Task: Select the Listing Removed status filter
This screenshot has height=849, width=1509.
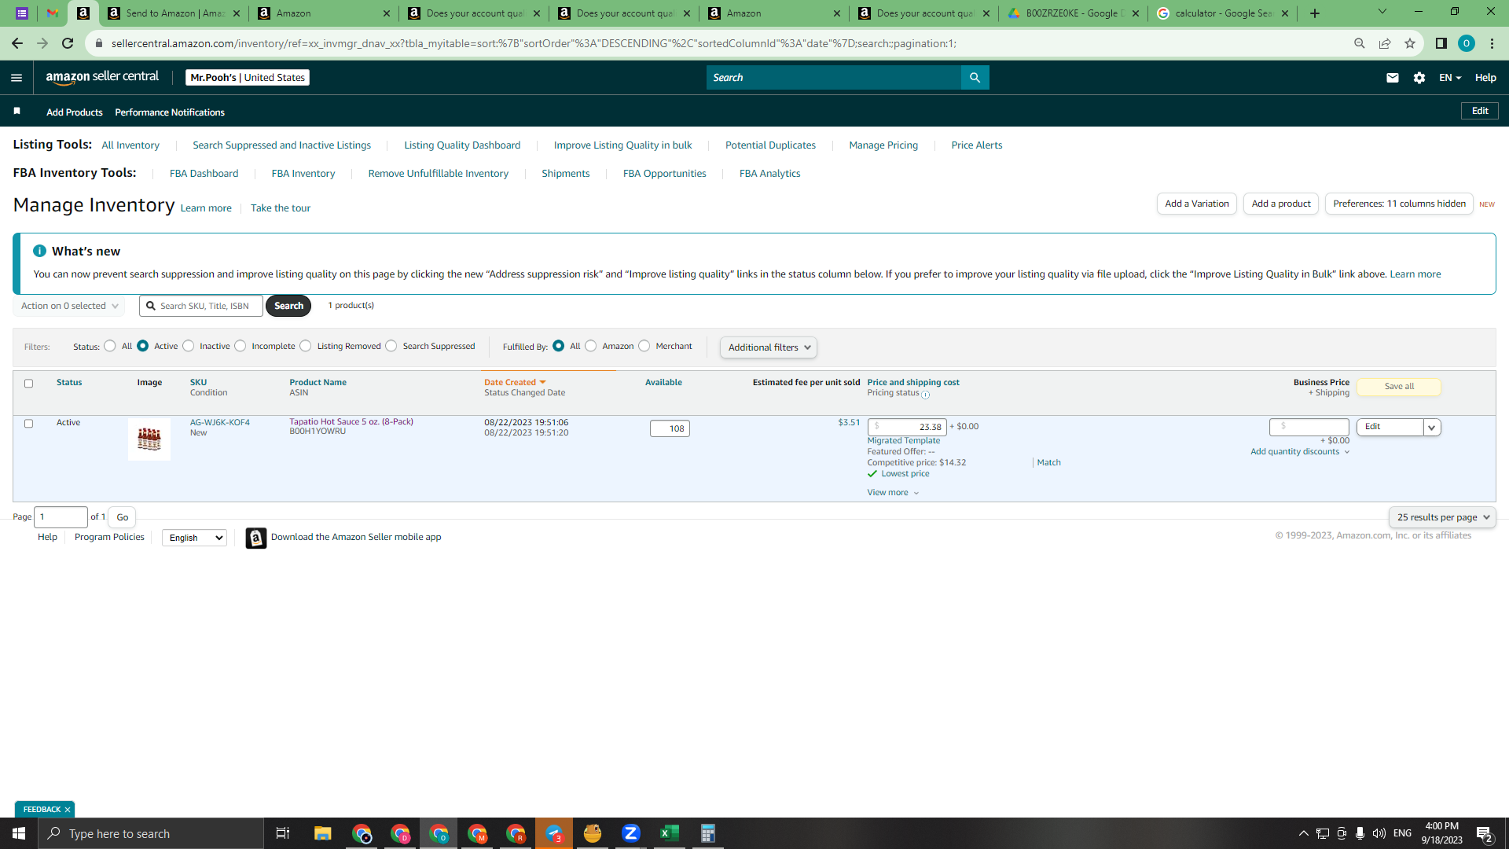Action: [x=306, y=346]
